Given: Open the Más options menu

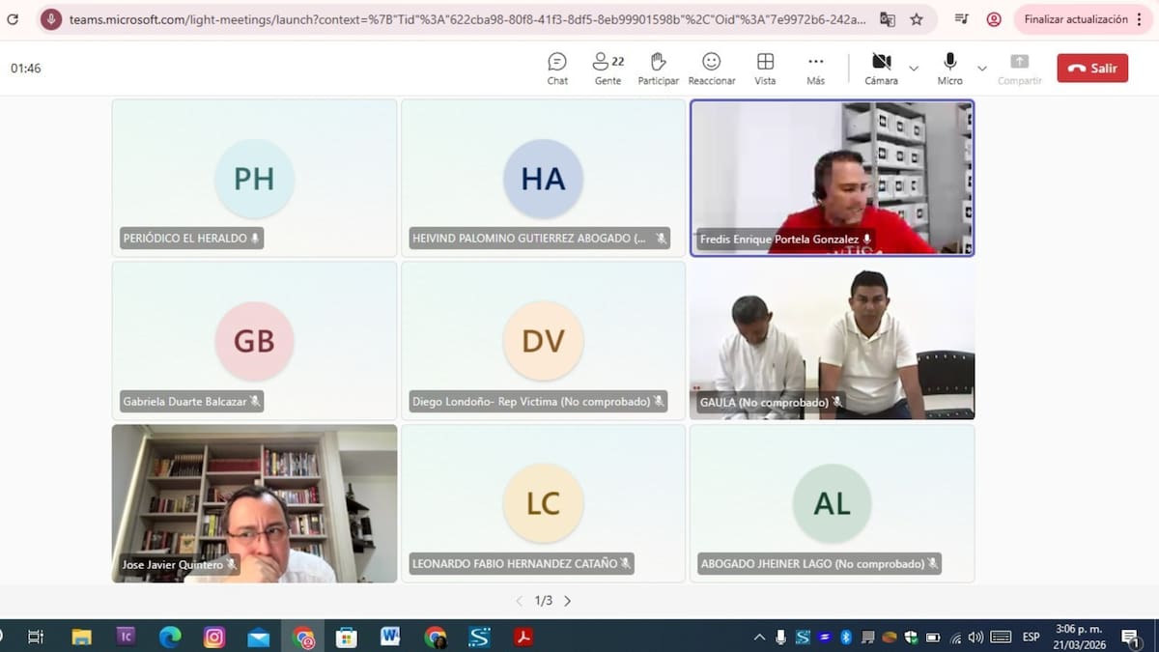Looking at the screenshot, I should coord(815,68).
